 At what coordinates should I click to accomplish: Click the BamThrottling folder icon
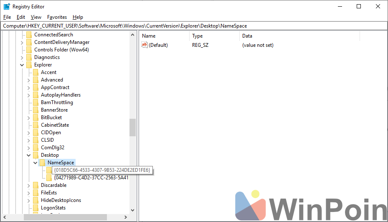pyautogui.click(x=36, y=102)
